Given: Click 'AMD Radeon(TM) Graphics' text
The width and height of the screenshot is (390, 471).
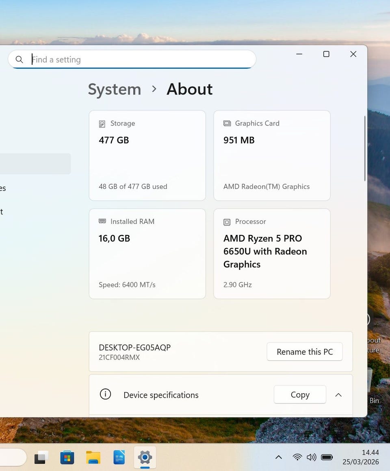Looking at the screenshot, I should (266, 186).
